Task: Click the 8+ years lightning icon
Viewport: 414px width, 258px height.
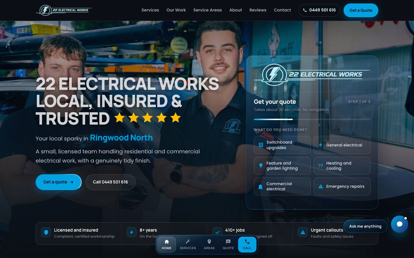Action: coord(131,232)
